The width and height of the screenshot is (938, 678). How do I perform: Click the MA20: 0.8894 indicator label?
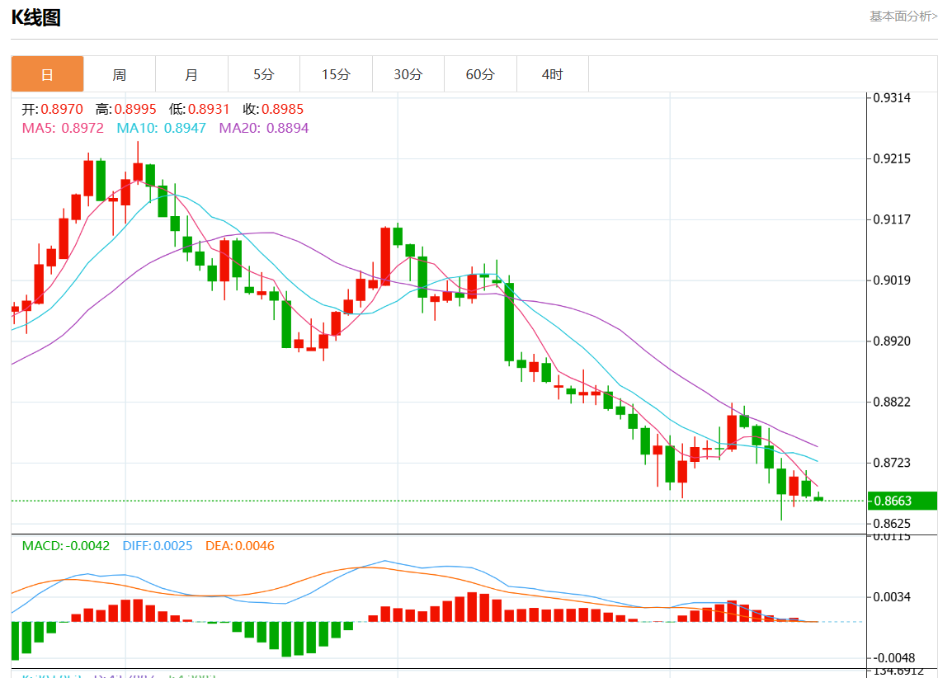click(x=264, y=128)
